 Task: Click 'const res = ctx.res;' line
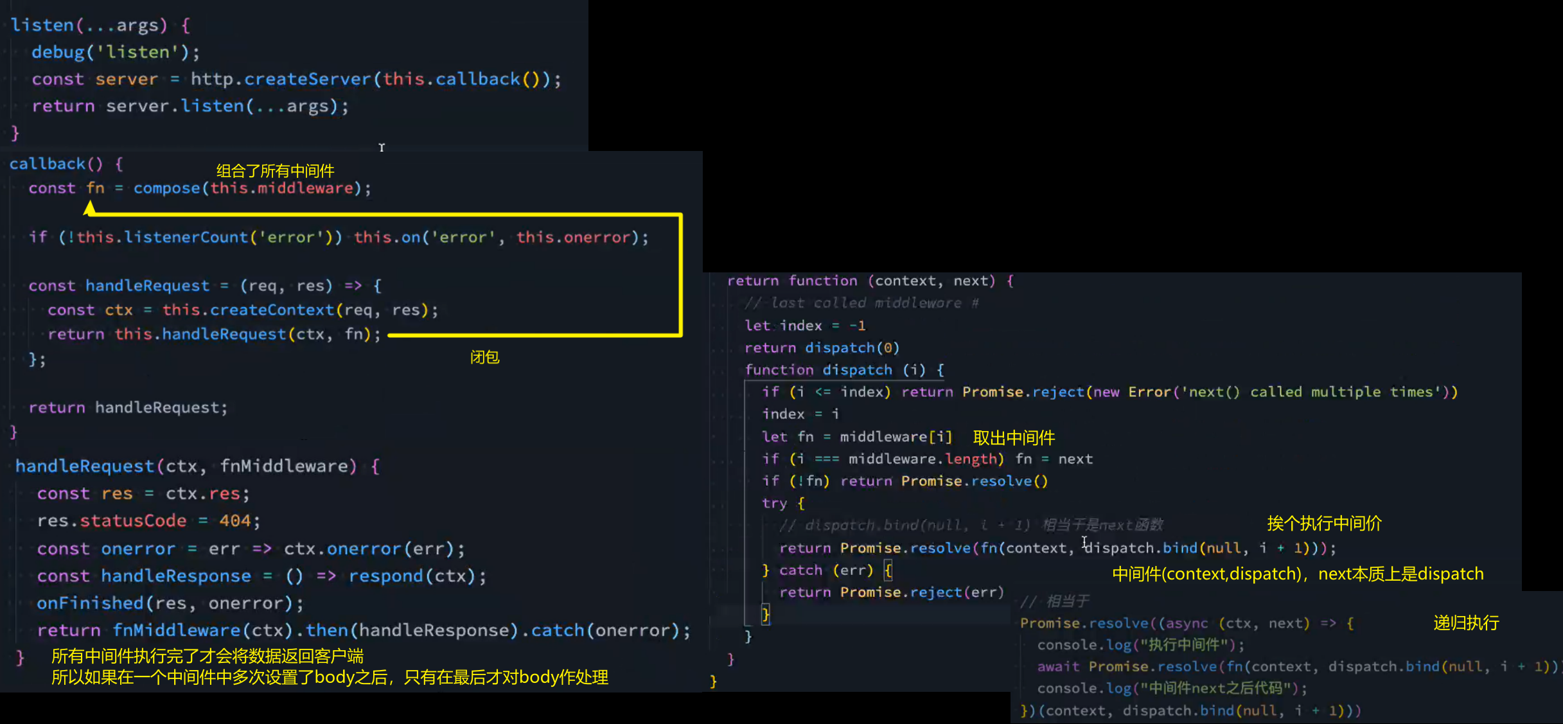tap(143, 494)
